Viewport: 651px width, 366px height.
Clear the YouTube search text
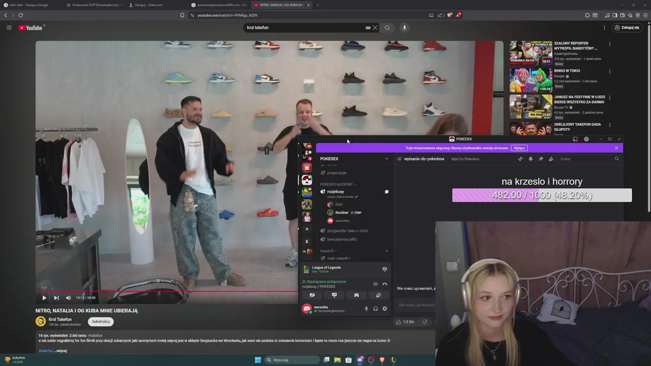coord(375,27)
